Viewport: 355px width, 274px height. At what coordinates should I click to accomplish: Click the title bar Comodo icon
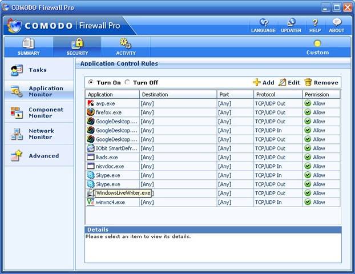point(6,7)
